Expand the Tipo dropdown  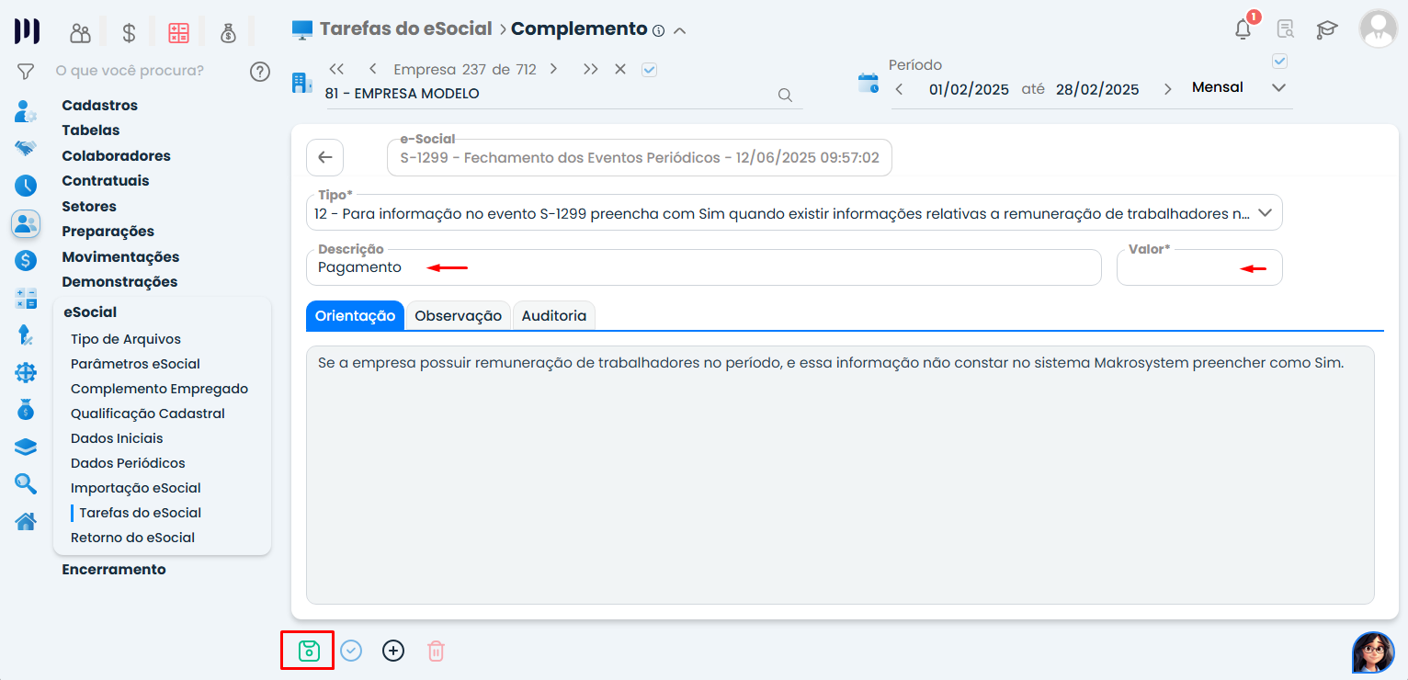click(1266, 212)
